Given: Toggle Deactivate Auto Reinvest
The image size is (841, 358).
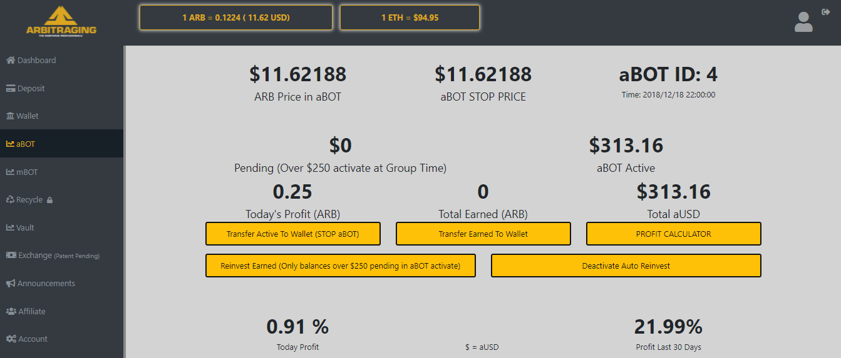Looking at the screenshot, I should pos(626,266).
